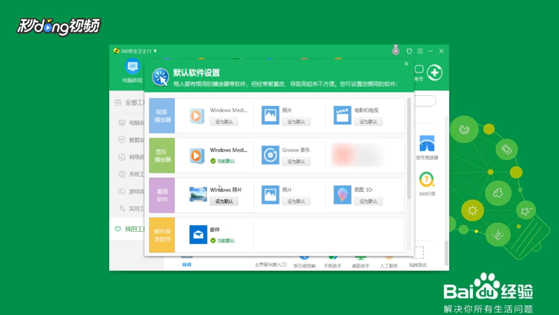Screen dimensions: 559x315
Task: Set 照片 as default image viewer
Action: tap(296, 201)
